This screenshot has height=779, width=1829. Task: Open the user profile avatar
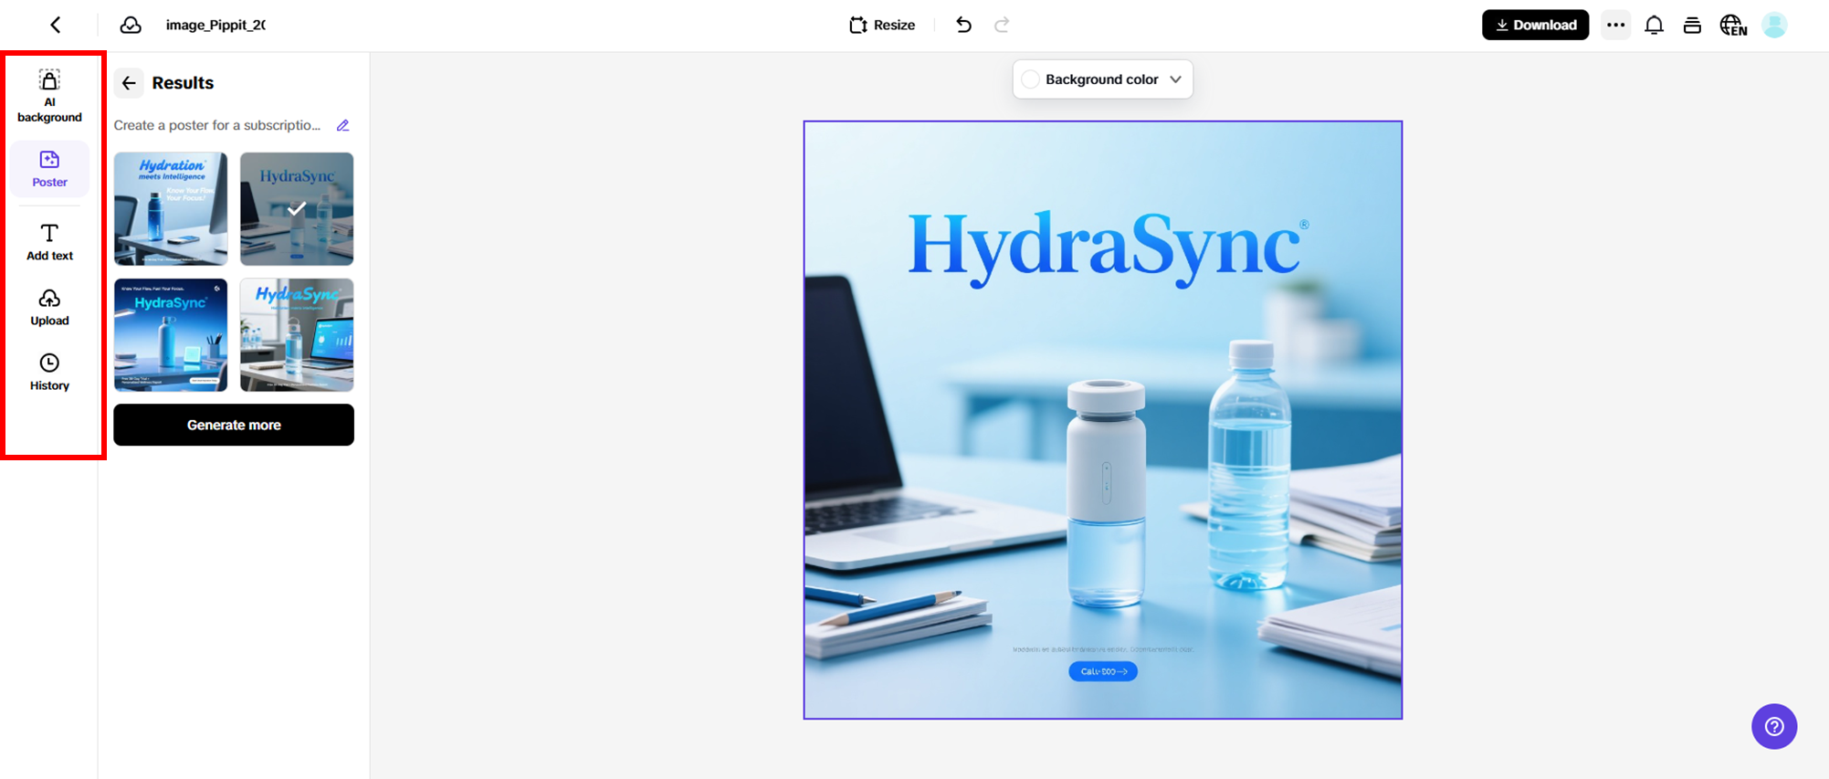(x=1774, y=25)
